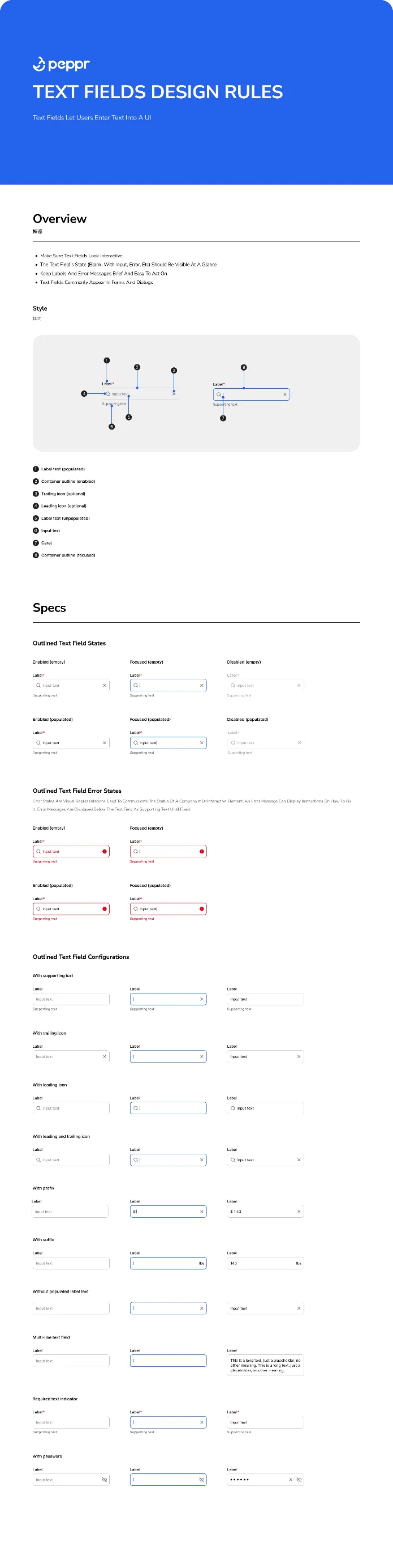Click the X icon in the non-error Enabled (populated) field
The height and width of the screenshot is (1559, 393).
coord(105,742)
